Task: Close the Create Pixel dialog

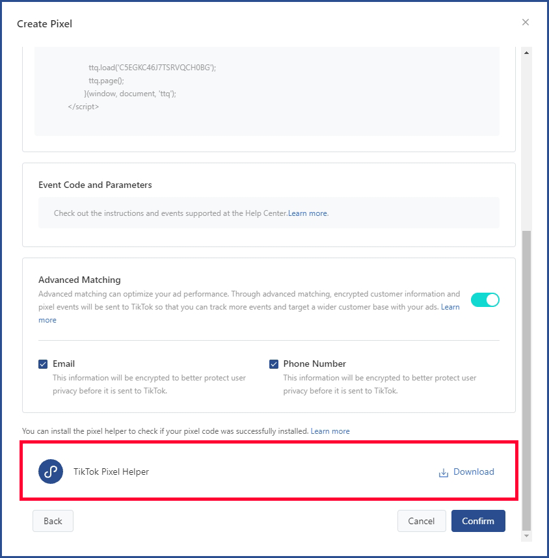Action: [x=526, y=23]
